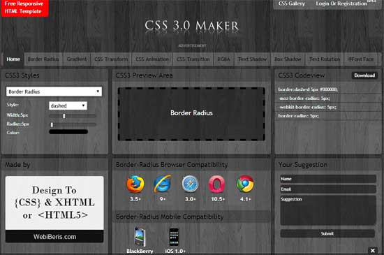Click the Opera 10.5+ icon

pos(216,184)
